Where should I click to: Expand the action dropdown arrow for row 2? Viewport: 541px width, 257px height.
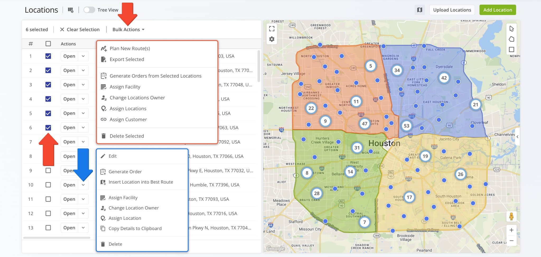click(83, 70)
